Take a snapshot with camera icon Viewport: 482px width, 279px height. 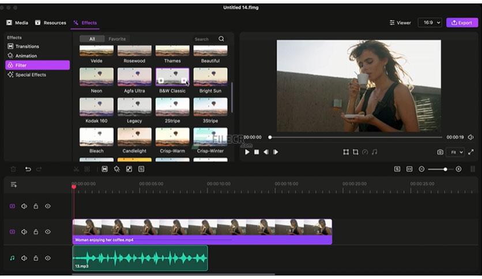pyautogui.click(x=440, y=152)
